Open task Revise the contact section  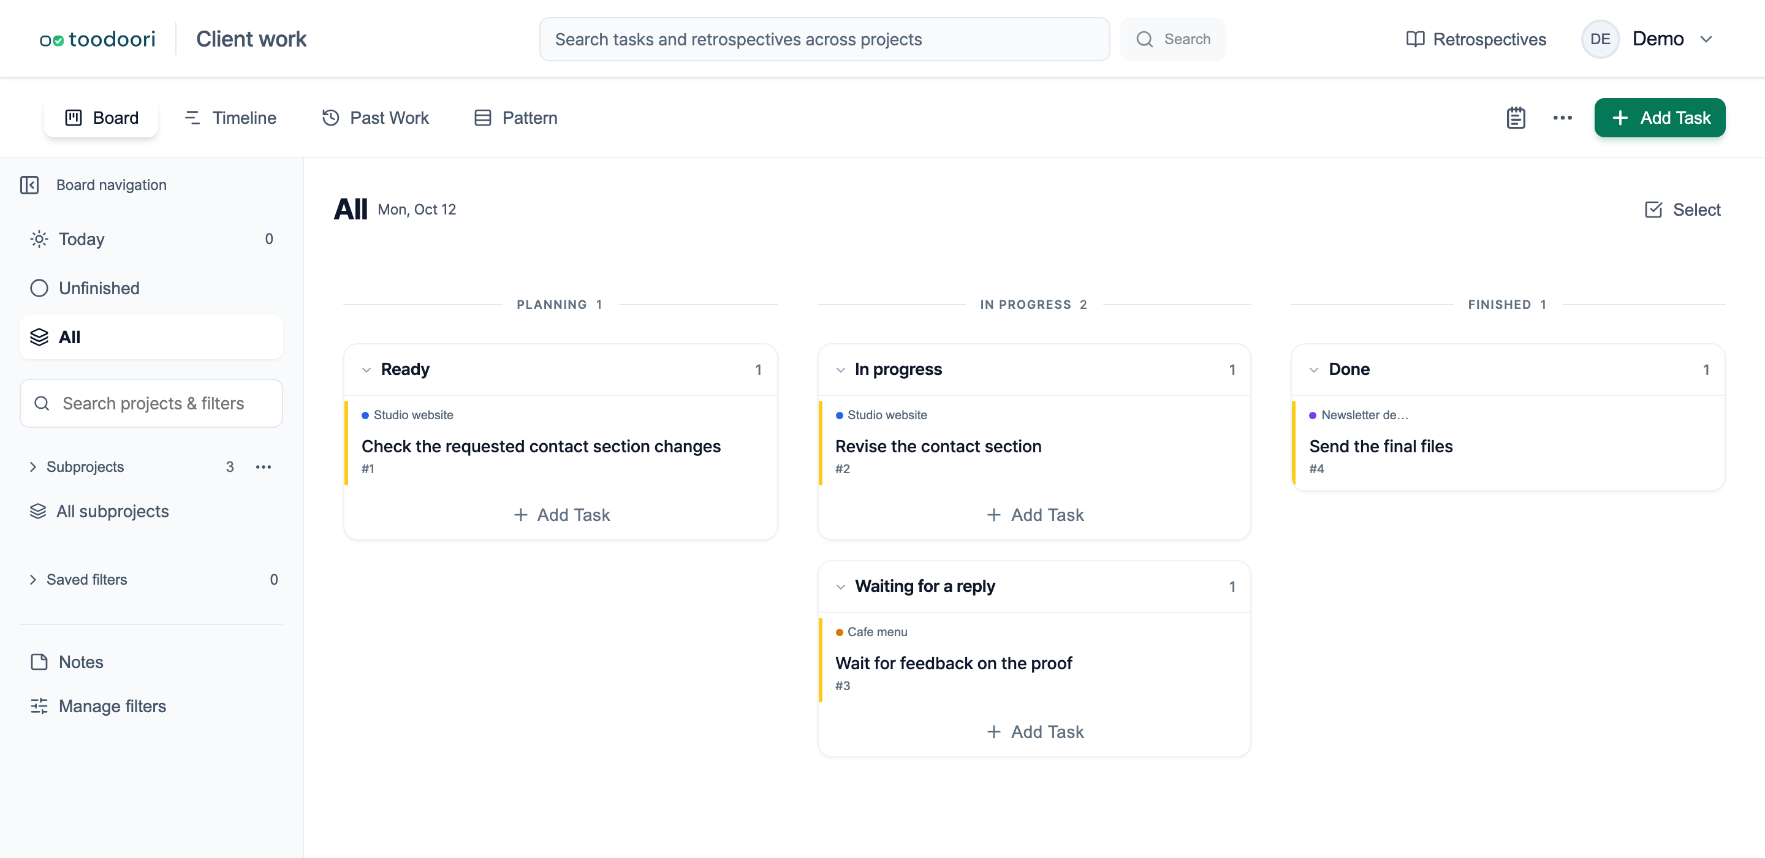click(x=938, y=447)
